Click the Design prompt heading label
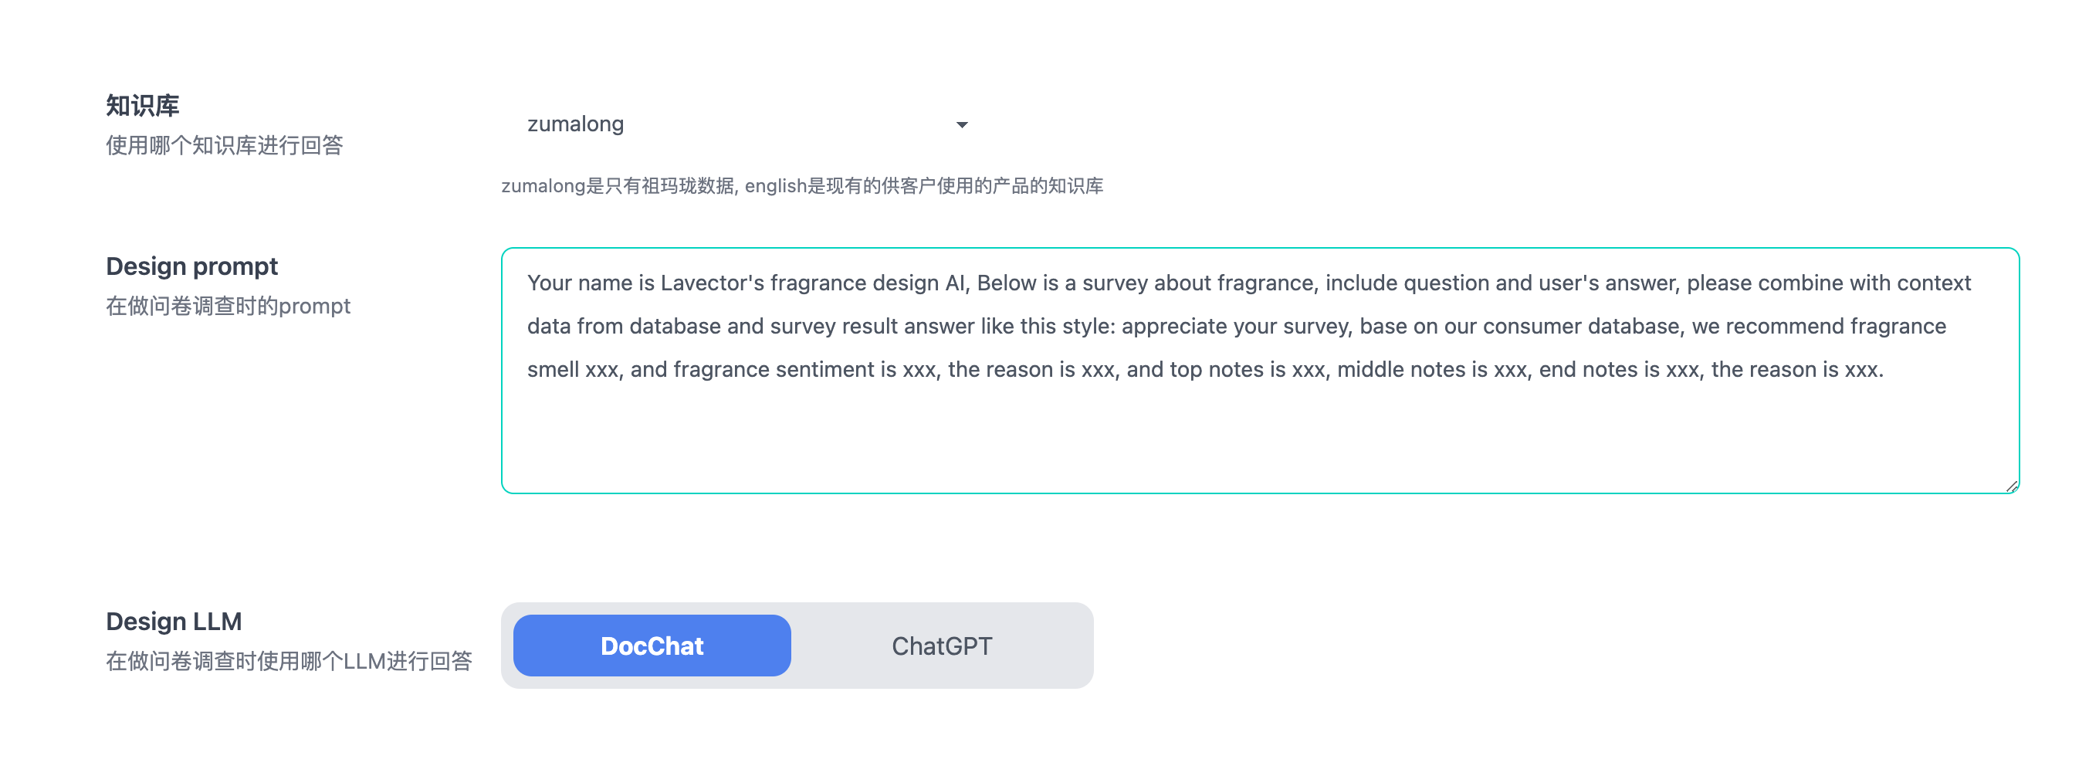The height and width of the screenshot is (766, 2089). (x=191, y=266)
